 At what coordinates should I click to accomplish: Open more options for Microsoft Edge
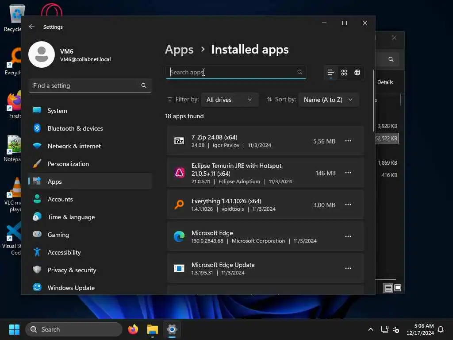(x=348, y=236)
